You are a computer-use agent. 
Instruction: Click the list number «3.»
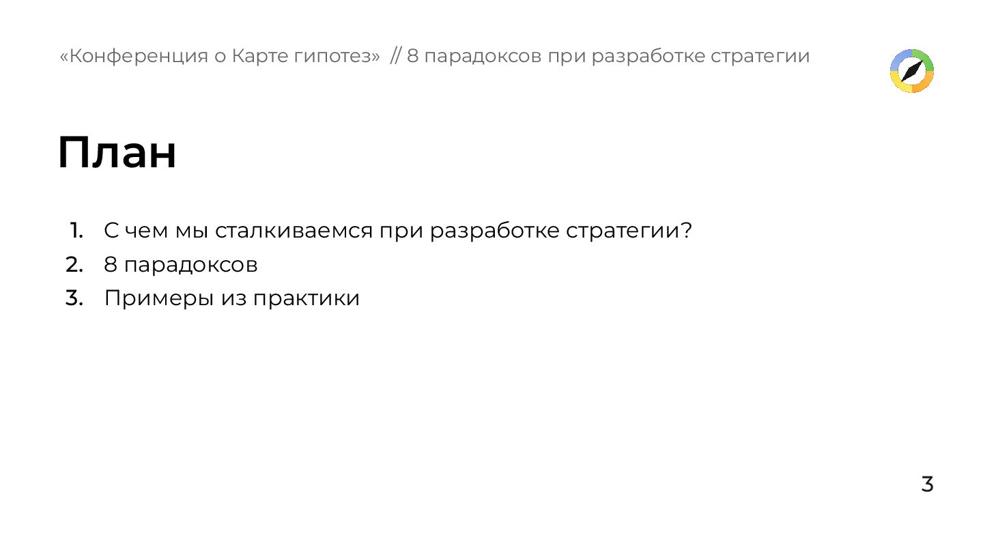tap(74, 298)
